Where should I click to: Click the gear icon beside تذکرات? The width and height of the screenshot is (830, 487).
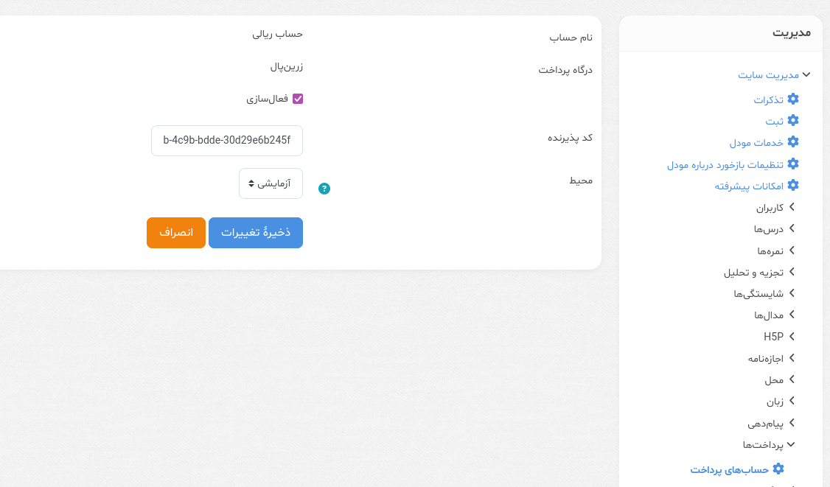(793, 99)
